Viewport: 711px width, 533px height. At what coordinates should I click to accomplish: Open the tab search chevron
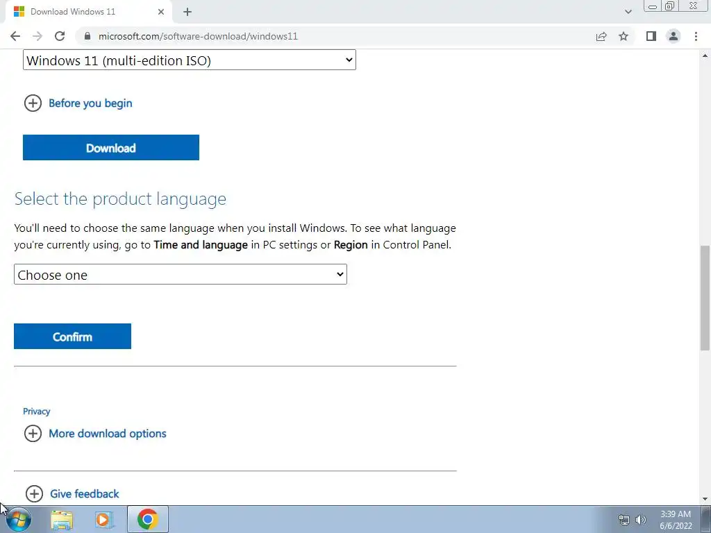coord(628,12)
